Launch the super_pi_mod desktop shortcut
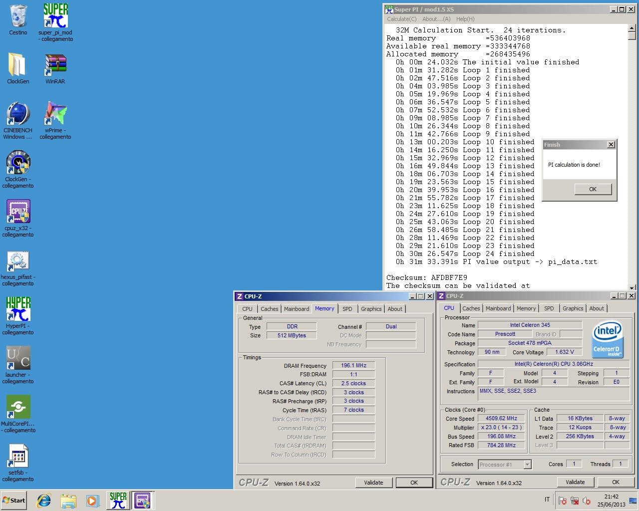Screen dimensions: 639x511 point(55,22)
